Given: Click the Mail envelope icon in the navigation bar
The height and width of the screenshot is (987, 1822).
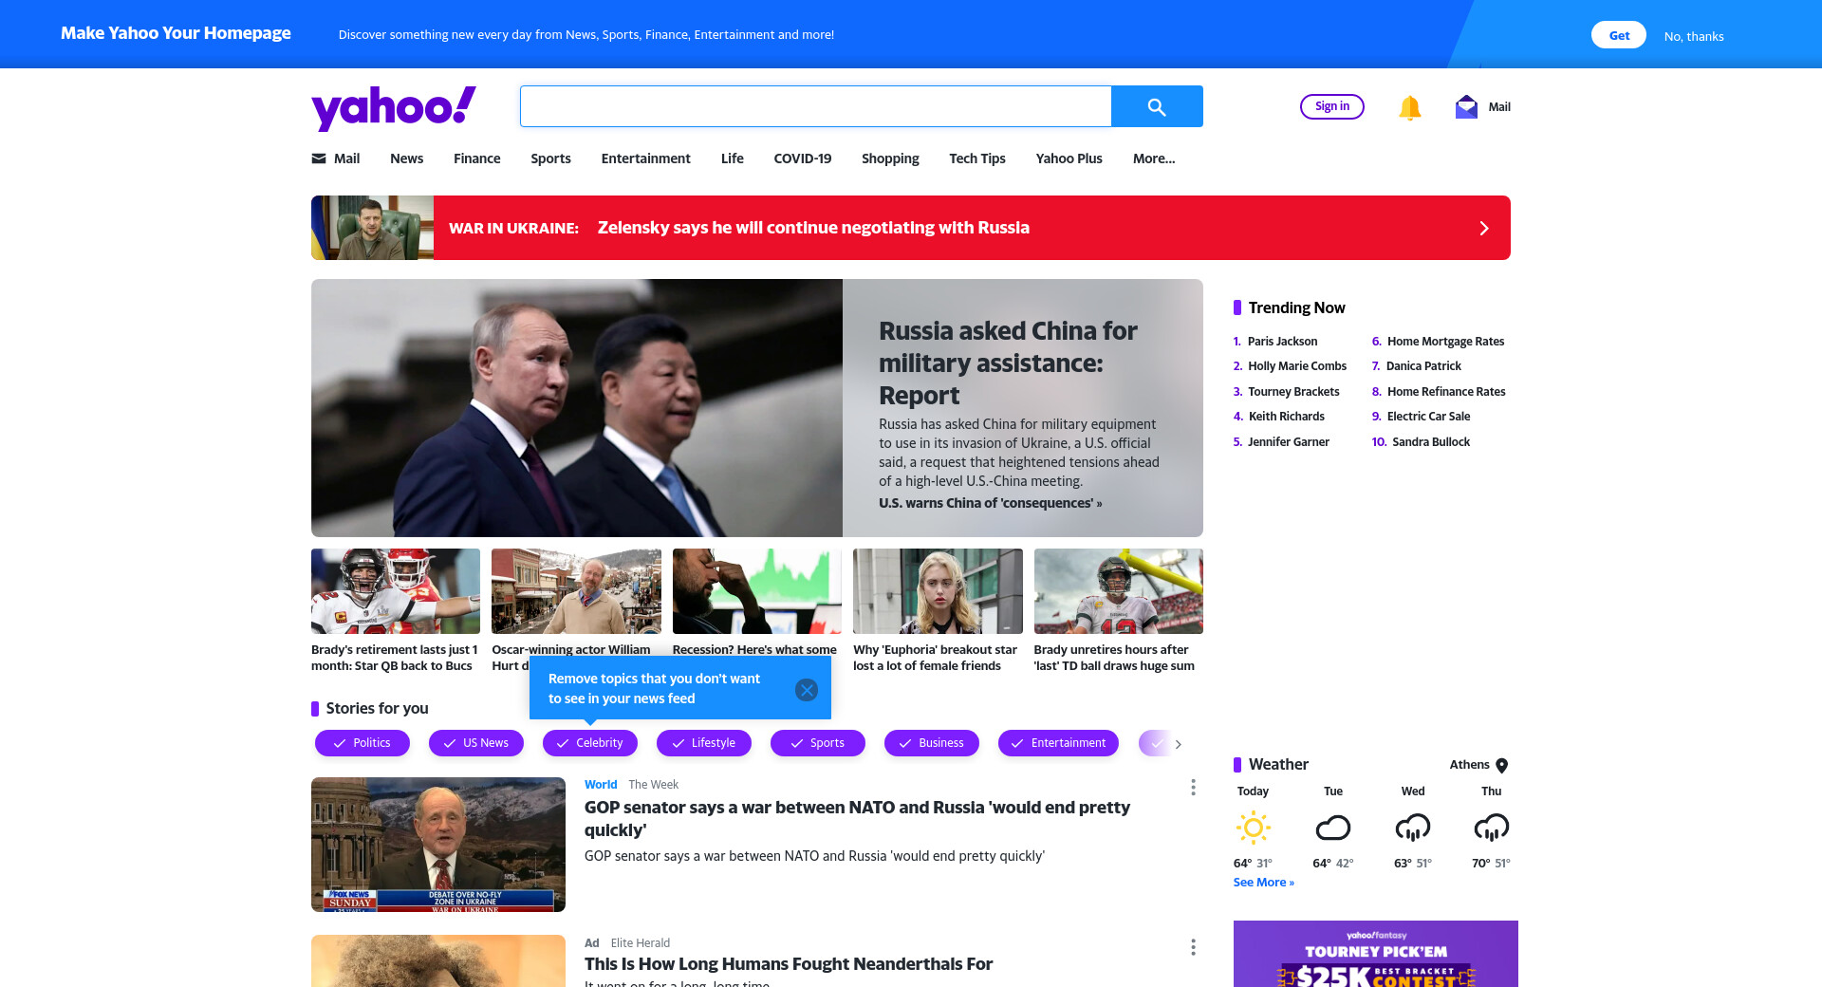Looking at the screenshot, I should [319, 158].
